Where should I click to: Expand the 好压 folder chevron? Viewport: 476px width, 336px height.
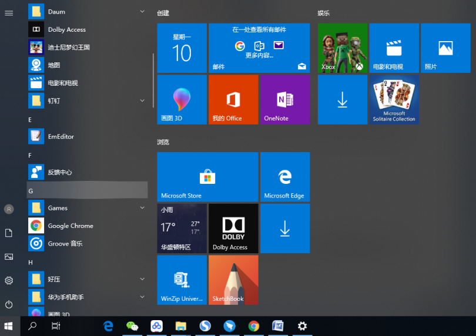pyautogui.click(x=142, y=279)
